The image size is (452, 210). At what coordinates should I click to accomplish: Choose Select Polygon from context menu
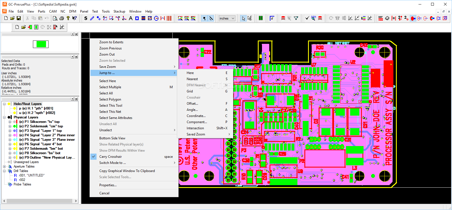point(134,99)
